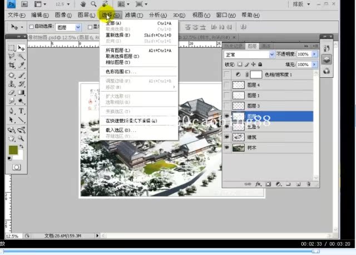Select the Magic Wand tool
356x255 pixels.
click(21, 56)
